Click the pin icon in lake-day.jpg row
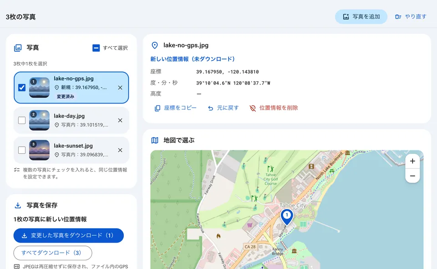Viewport: 437px width, 269px height. (56, 125)
